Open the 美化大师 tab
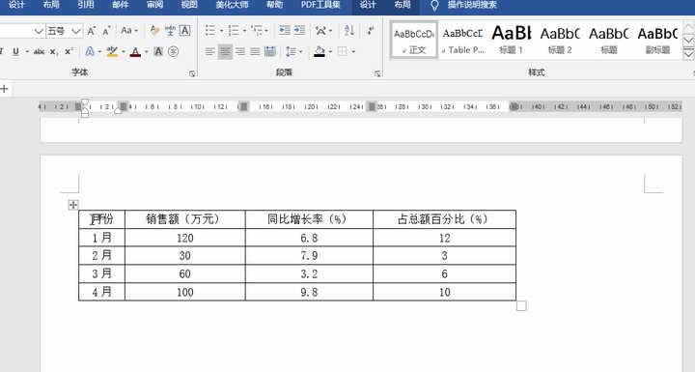Screen dimensions: 695x372 point(232,5)
